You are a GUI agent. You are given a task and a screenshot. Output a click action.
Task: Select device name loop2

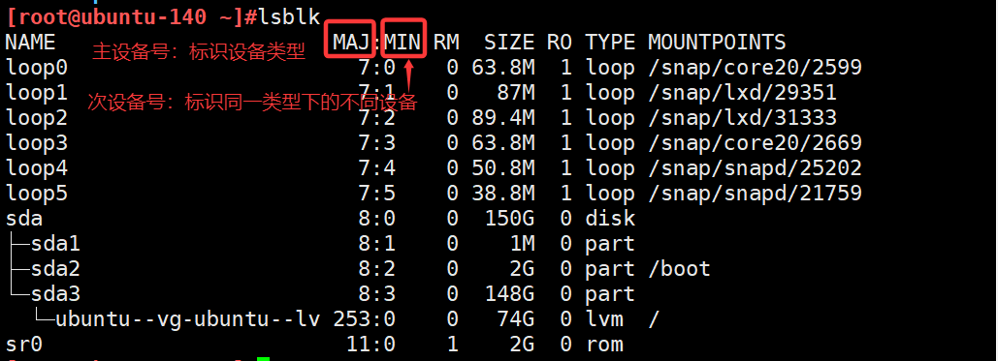pos(36,117)
